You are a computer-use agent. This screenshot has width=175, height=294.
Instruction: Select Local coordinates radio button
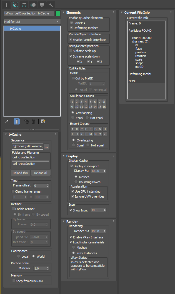[19, 256]
